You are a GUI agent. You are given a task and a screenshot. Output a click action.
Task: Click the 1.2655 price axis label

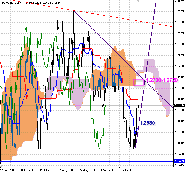point(179,100)
